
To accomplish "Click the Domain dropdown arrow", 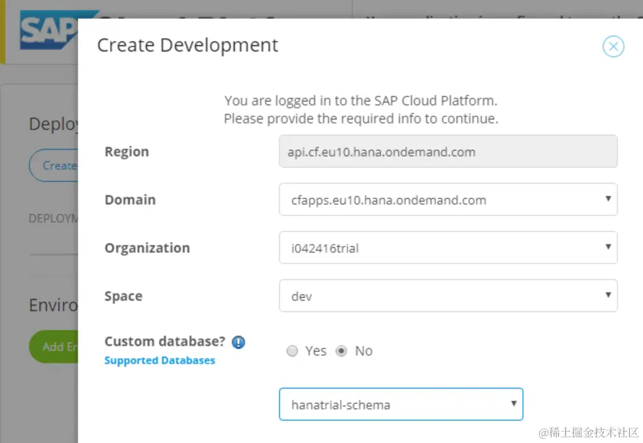I will 608,199.
